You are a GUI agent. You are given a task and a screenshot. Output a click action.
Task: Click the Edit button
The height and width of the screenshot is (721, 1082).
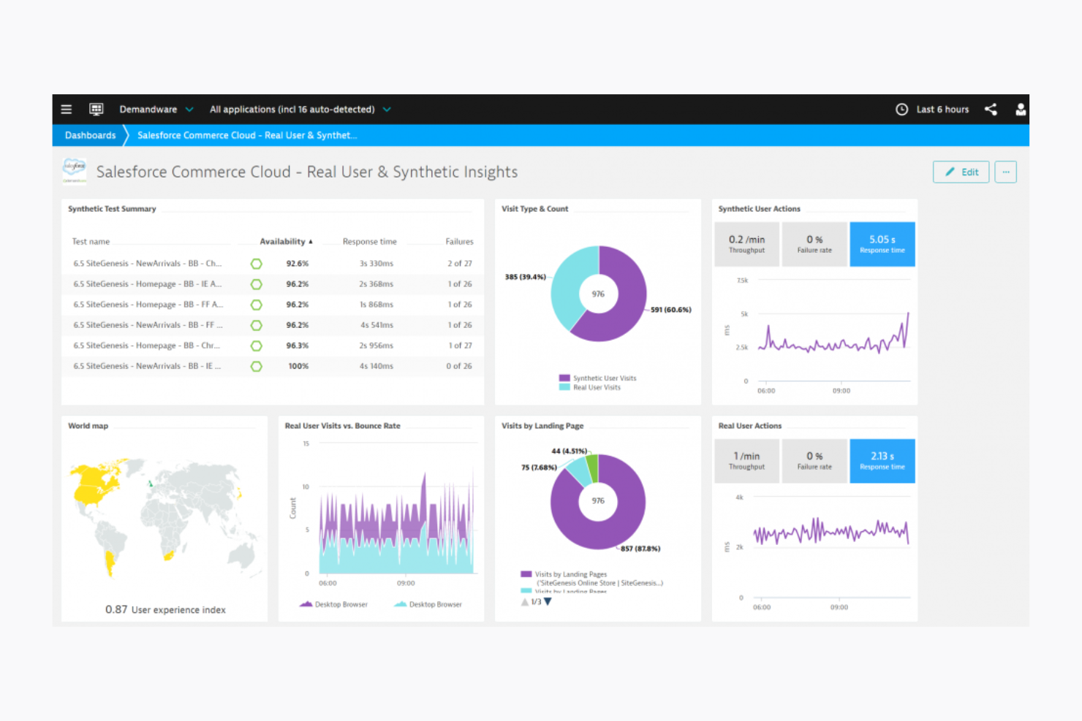pos(961,172)
